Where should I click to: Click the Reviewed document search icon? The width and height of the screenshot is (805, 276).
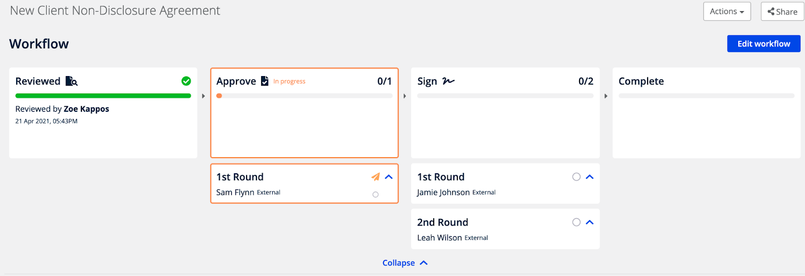(x=72, y=81)
